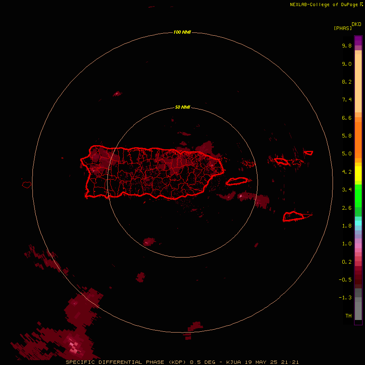Select the 3.4 value on the color scale
Viewport: 365px width, 365px height.
tap(347, 190)
